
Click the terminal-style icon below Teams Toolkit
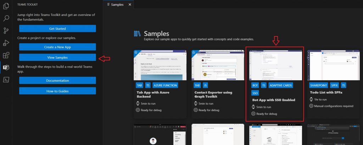[6, 79]
